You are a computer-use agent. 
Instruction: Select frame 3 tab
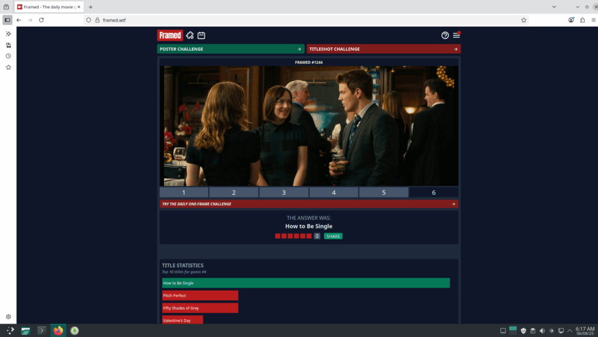pyautogui.click(x=284, y=192)
